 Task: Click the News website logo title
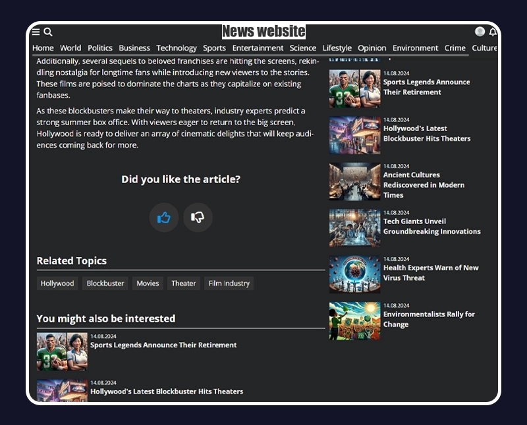(263, 32)
